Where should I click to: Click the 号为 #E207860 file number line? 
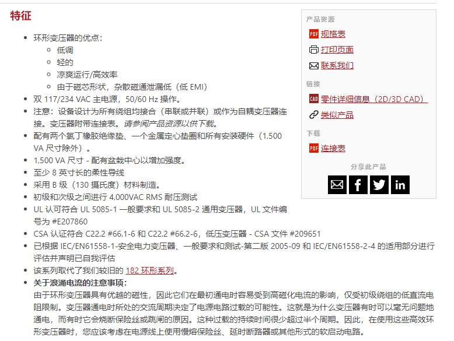coord(61,222)
